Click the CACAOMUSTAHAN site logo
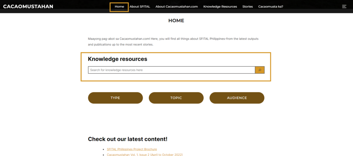Screen dimensions: 353x156 click(28, 7)
